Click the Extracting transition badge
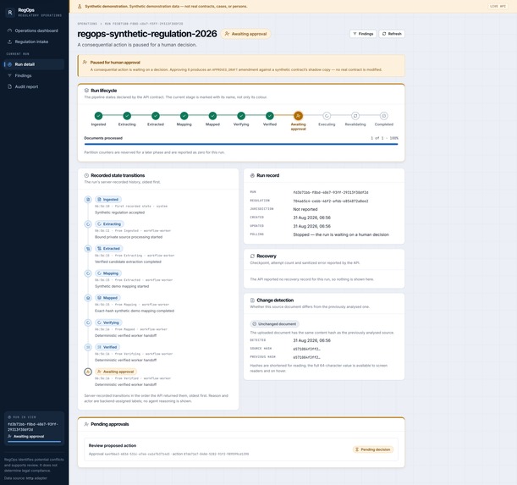Screen dimensions: 517x485 [109, 224]
